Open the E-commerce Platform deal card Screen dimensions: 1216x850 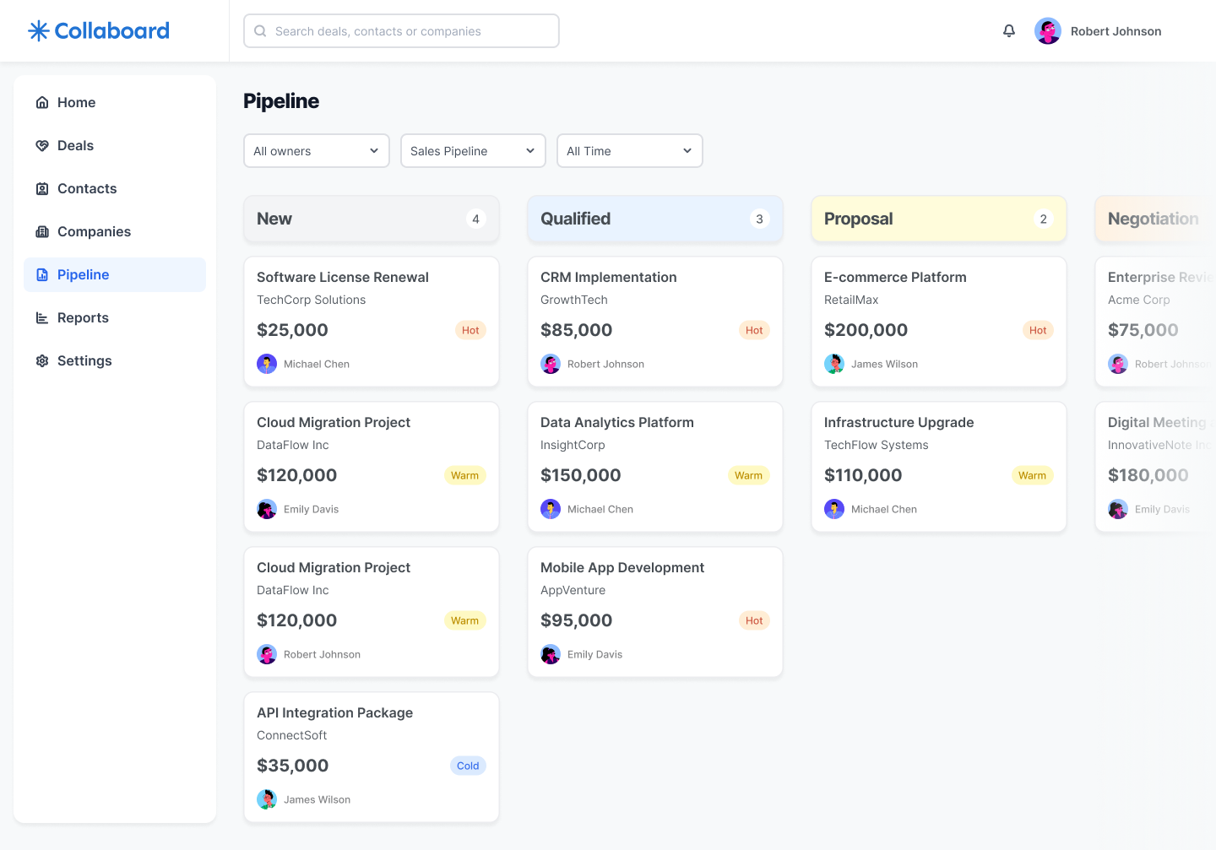click(x=895, y=278)
